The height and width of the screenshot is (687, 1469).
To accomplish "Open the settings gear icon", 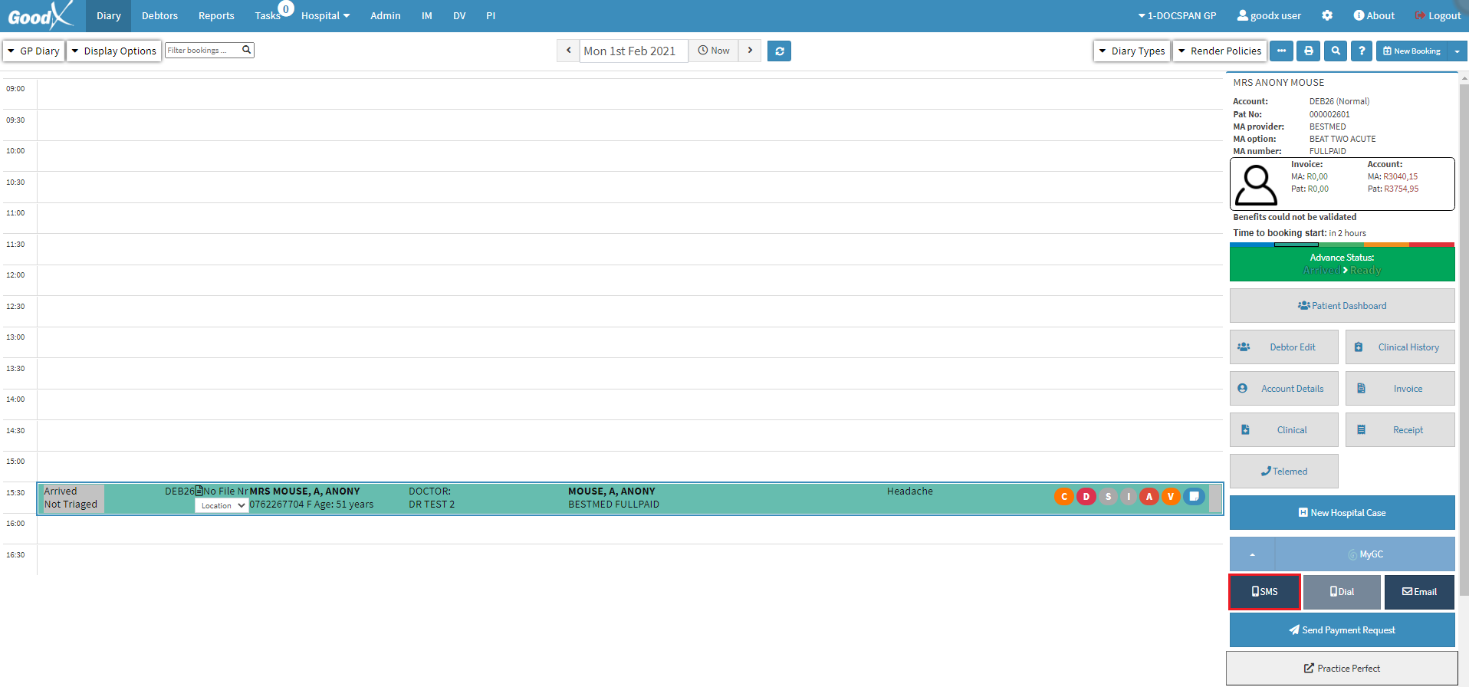I will point(1327,15).
